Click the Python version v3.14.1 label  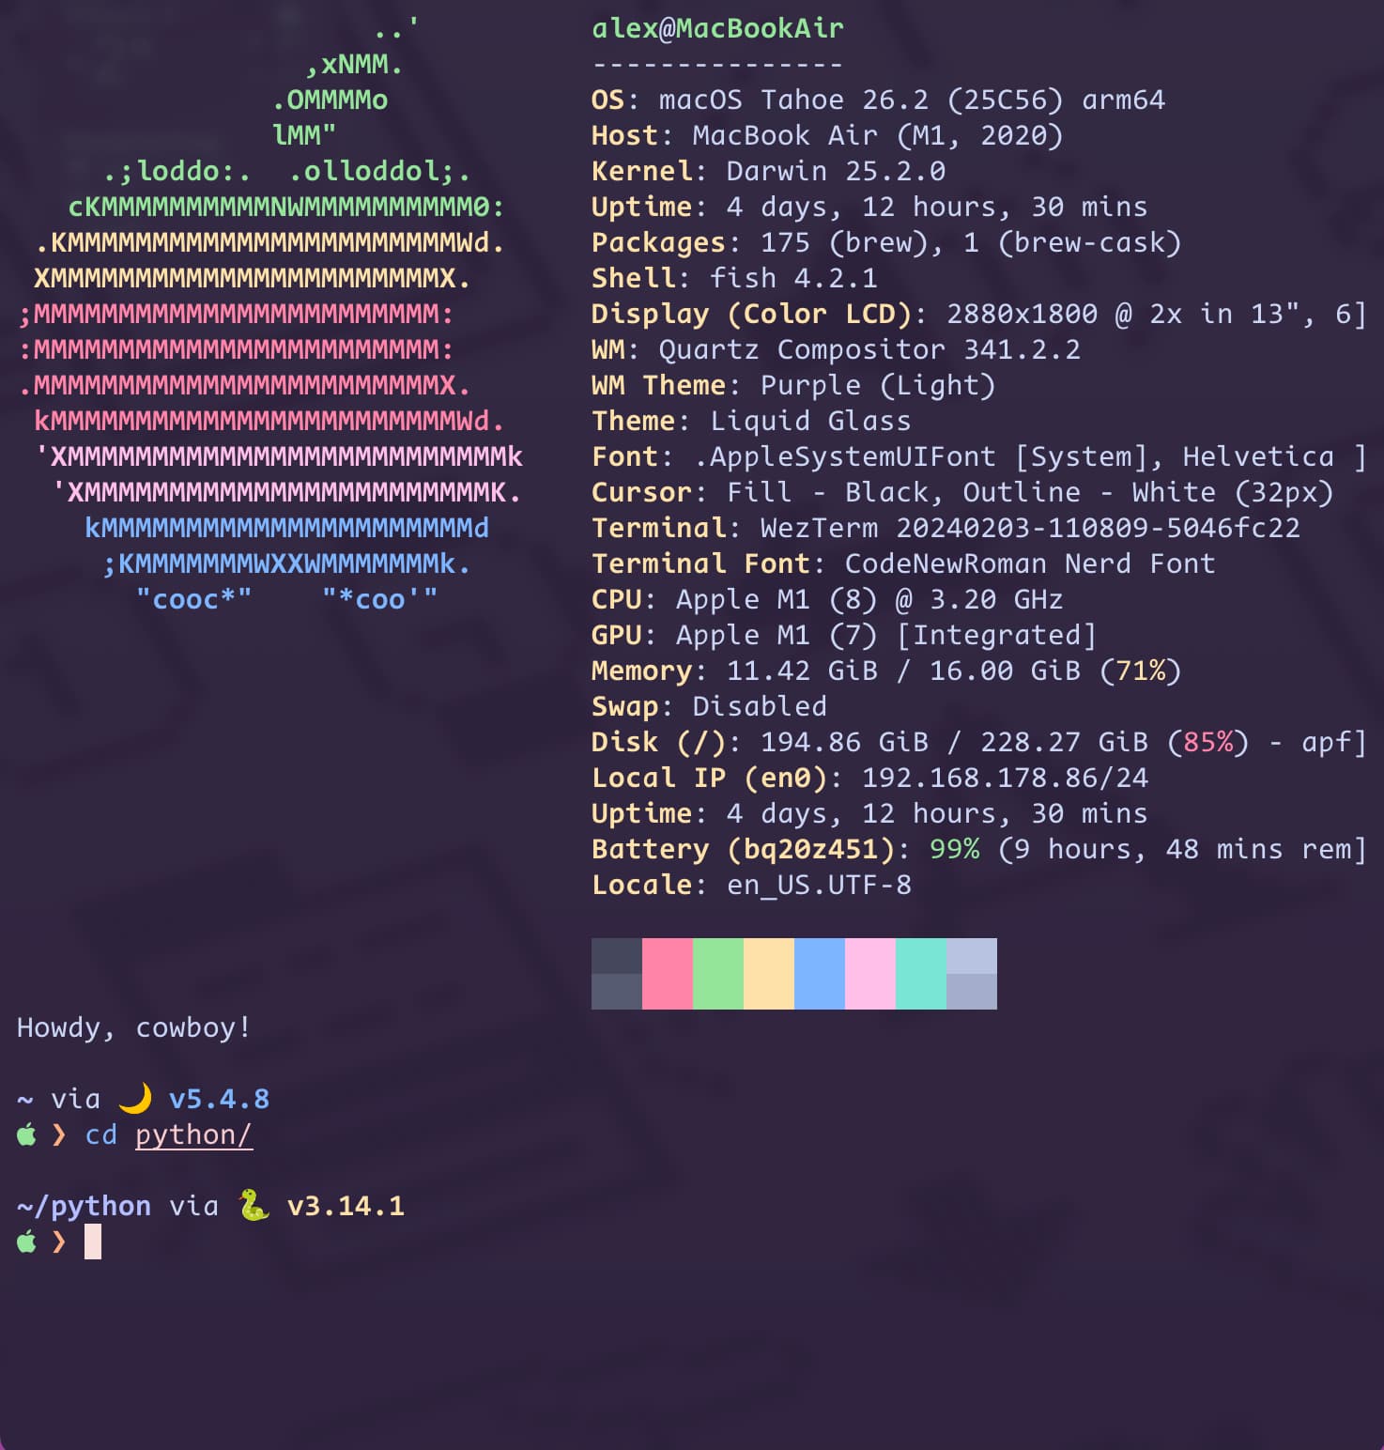coord(346,1206)
